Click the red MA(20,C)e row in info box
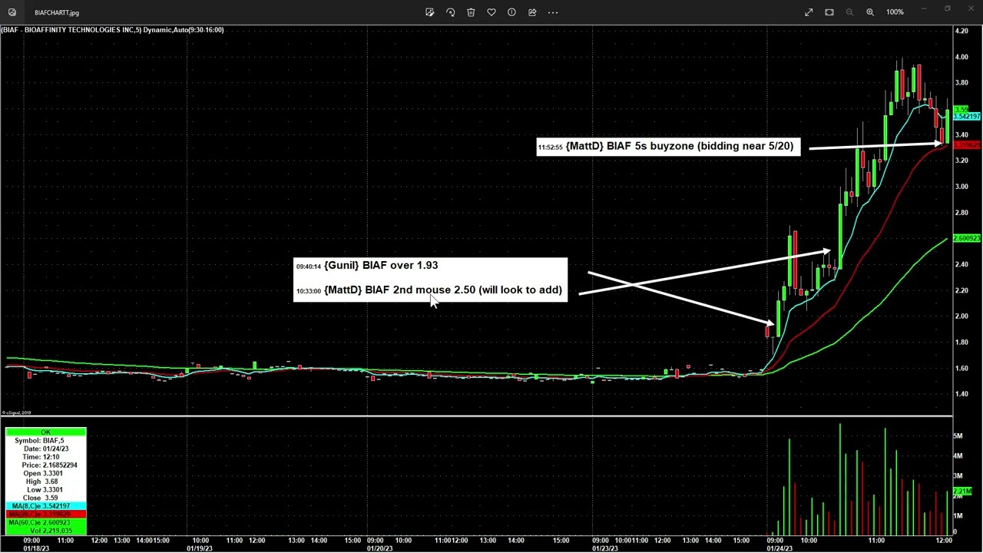This screenshot has width=983, height=553. (x=46, y=515)
